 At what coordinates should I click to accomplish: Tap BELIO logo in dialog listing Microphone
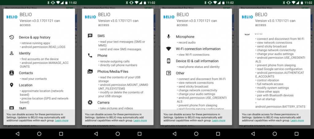click(x=169, y=17)
